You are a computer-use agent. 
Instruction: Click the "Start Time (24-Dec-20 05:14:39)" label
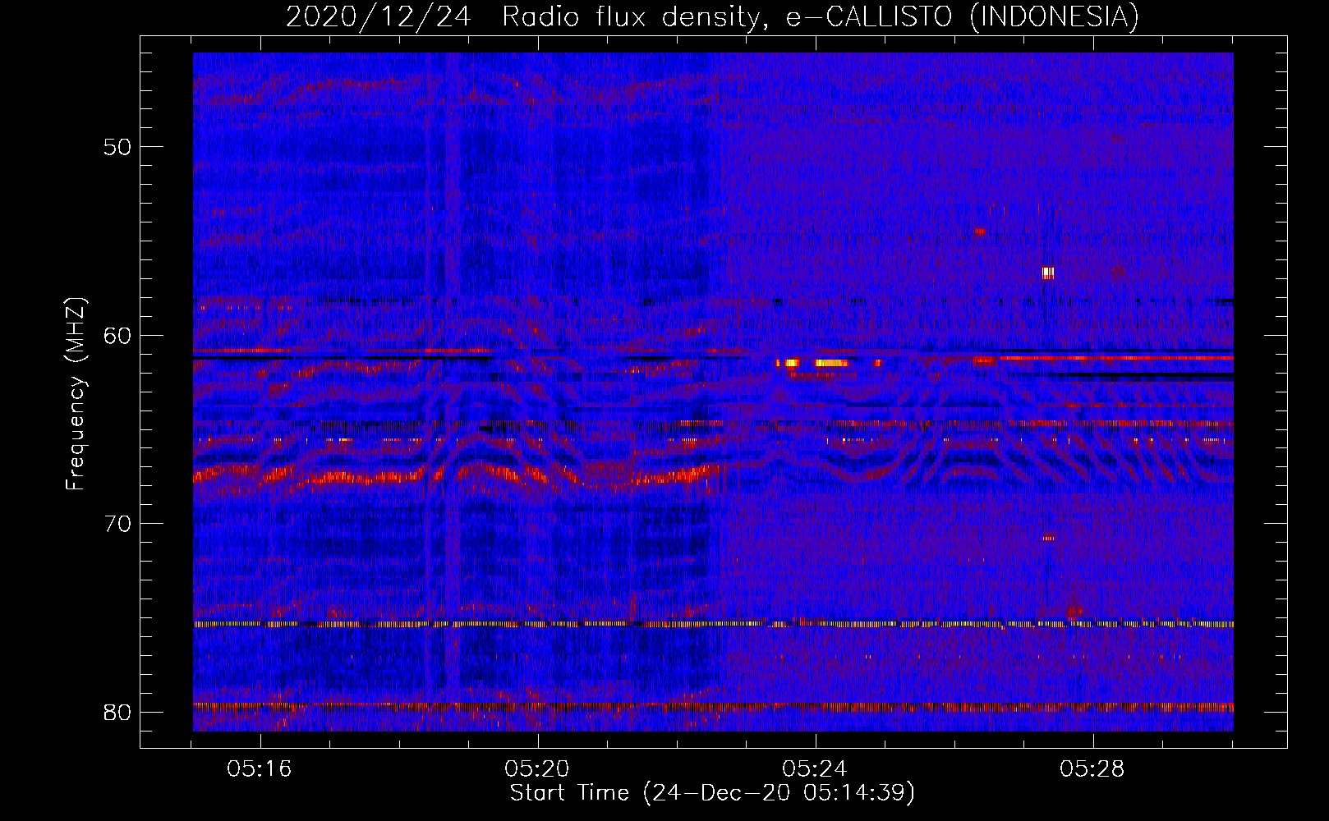712,793
